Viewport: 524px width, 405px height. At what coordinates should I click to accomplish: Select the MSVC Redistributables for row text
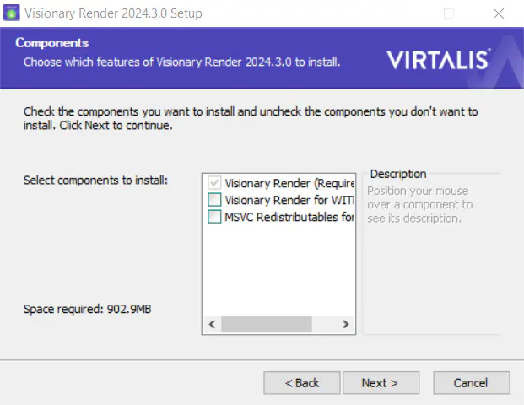pyautogui.click(x=289, y=217)
